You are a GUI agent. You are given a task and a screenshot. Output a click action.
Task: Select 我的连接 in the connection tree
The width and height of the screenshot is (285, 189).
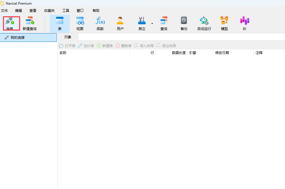pyautogui.click(x=28, y=38)
